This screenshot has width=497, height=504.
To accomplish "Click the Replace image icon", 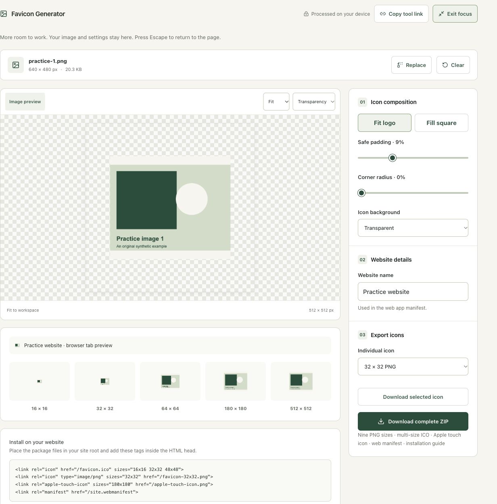I will point(400,65).
